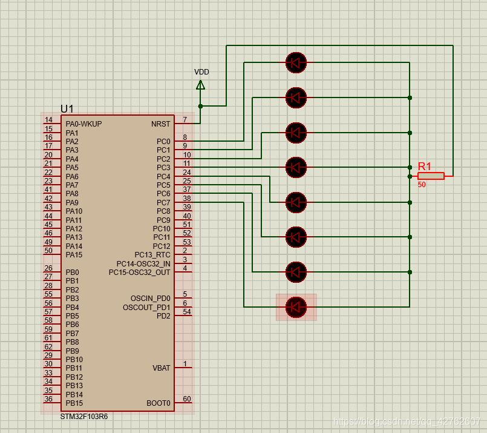Click the PC15-OSC32_OUT pin label
Viewport: 487px width, 433px height.
[x=140, y=273]
